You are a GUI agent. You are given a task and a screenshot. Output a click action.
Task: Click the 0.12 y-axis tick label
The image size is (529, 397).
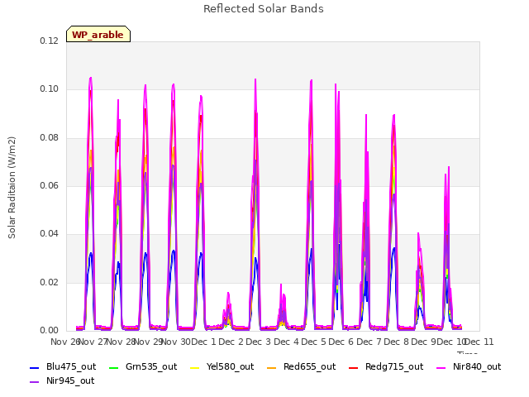[50, 41]
